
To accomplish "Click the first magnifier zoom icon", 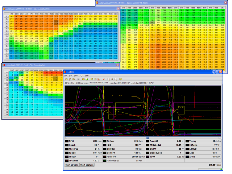I will click(x=108, y=79).
